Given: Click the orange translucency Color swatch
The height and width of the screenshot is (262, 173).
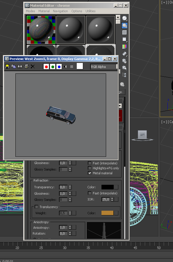Looking at the screenshot, I should [108, 213].
